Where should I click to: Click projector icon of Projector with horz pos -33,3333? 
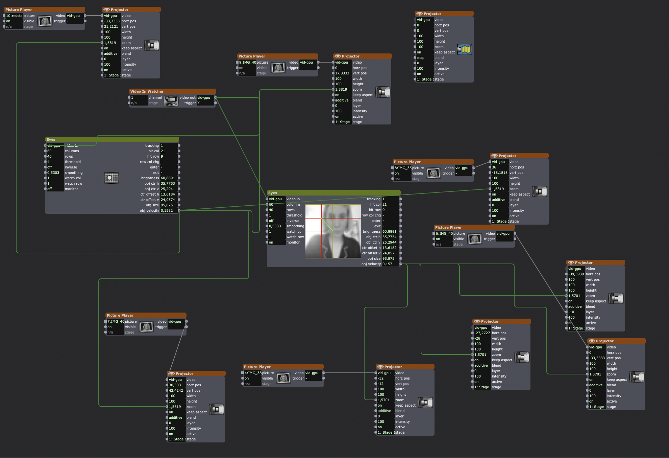(152, 45)
